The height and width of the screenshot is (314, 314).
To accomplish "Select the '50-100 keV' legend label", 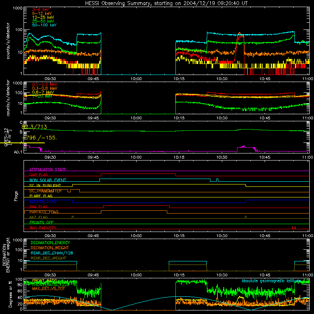I will (44, 25).
